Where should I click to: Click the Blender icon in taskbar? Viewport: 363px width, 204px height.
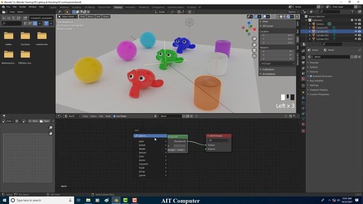coord(116,200)
